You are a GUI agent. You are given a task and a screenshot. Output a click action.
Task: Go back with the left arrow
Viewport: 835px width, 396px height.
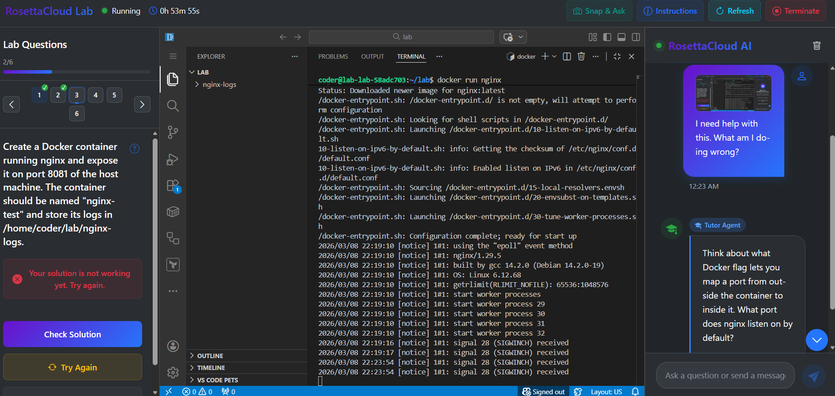pyautogui.click(x=283, y=37)
